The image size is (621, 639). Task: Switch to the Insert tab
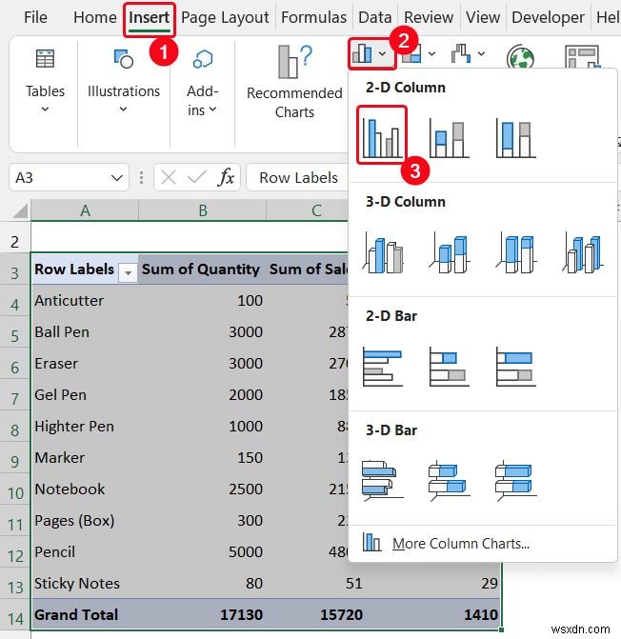point(150,17)
